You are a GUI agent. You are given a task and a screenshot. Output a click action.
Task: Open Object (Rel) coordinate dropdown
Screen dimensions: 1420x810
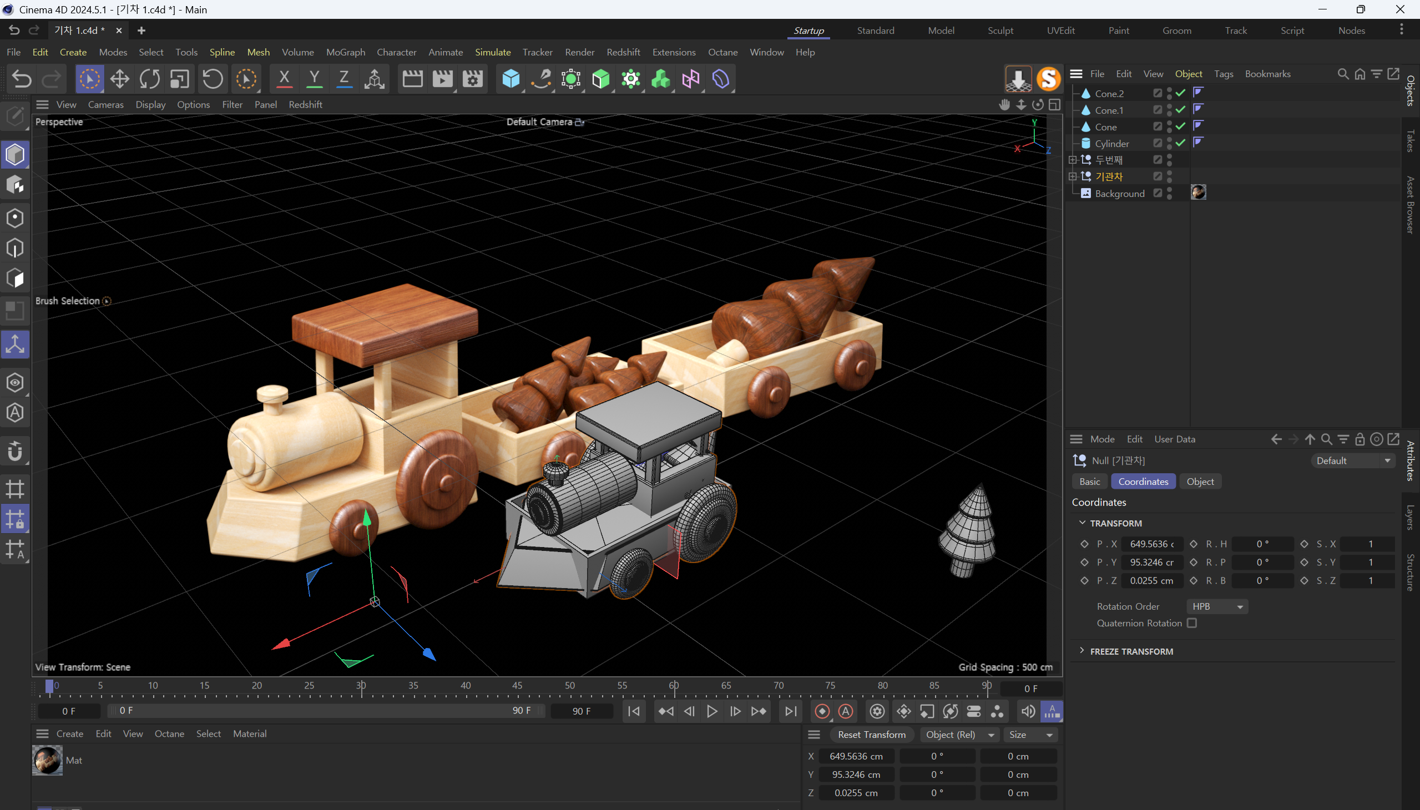click(959, 735)
